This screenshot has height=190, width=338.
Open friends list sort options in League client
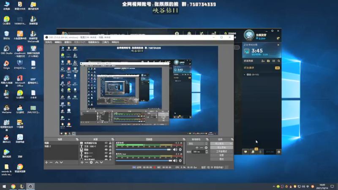[273, 61]
